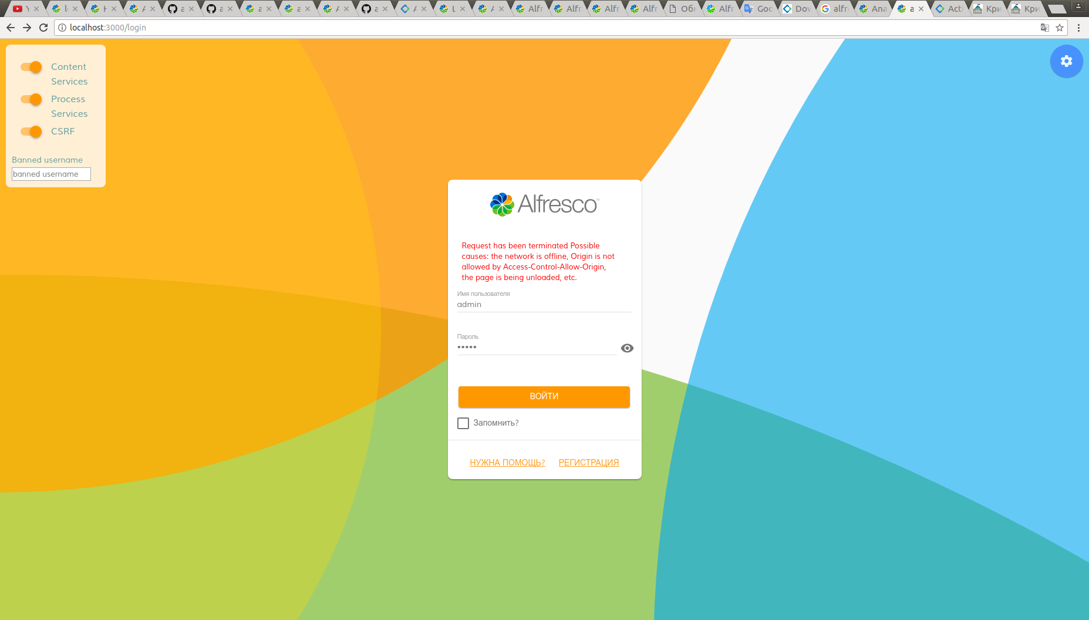Click the CSRF label
Image resolution: width=1089 pixels, height=620 pixels.
[63, 132]
